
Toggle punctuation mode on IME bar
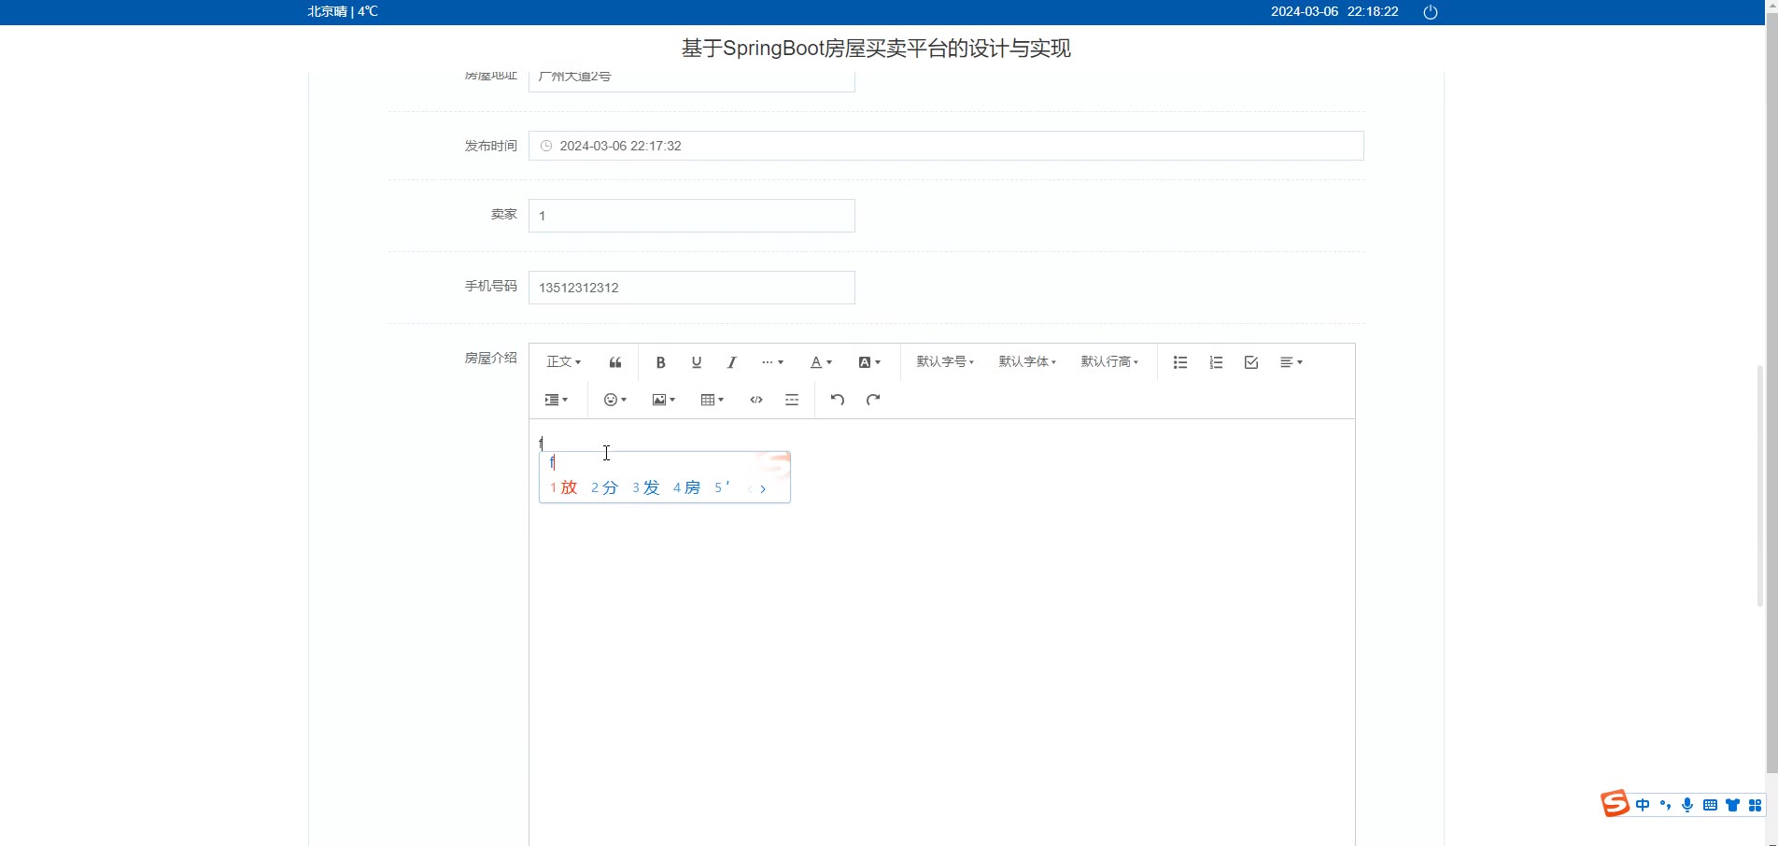(x=1665, y=805)
